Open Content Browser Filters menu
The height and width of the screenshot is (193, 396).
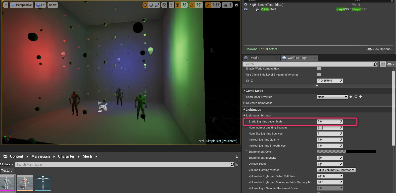pos(7,164)
